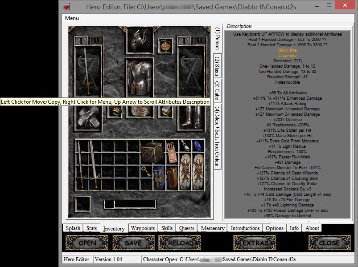The width and height of the screenshot is (358, 267).
Task: Open the Splash tab
Action: (73, 228)
